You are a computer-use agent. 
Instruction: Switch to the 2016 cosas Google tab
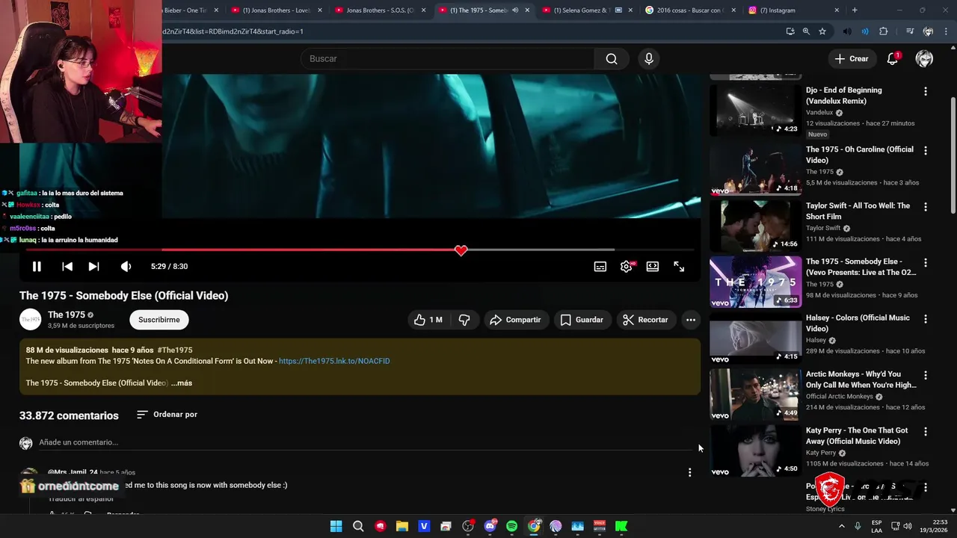coord(689,10)
